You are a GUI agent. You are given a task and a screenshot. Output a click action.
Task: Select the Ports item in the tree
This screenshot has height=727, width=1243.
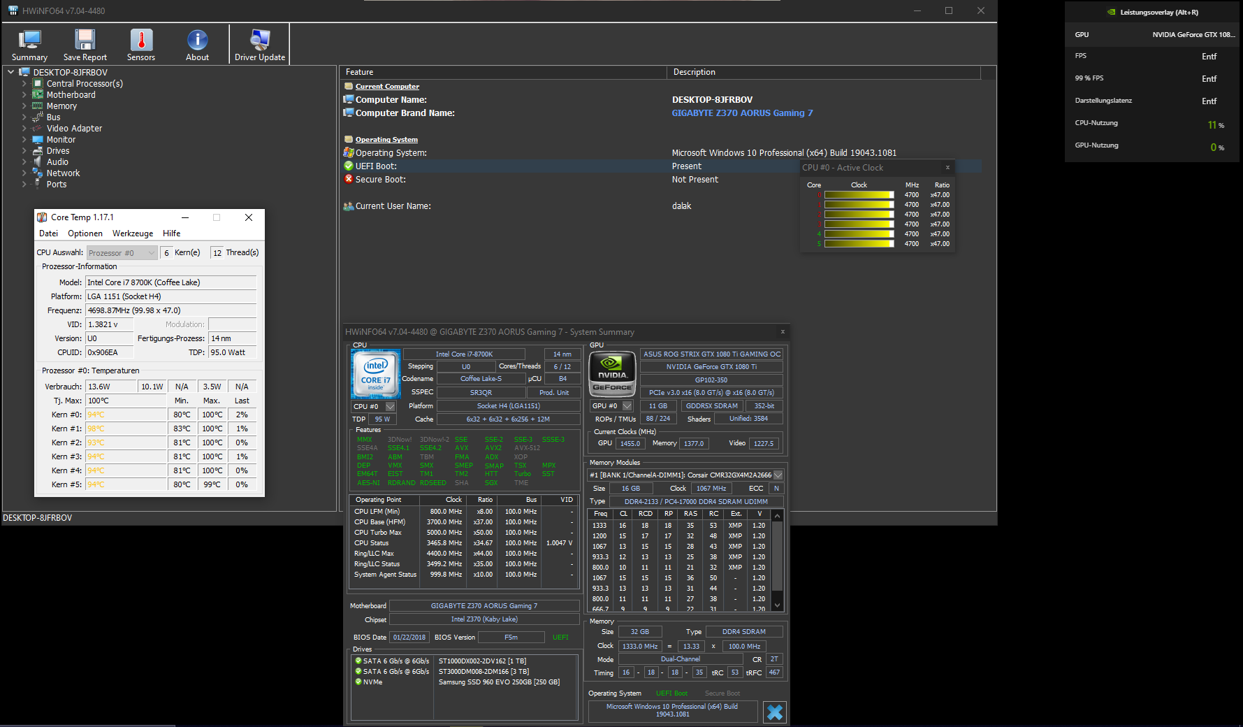click(57, 185)
